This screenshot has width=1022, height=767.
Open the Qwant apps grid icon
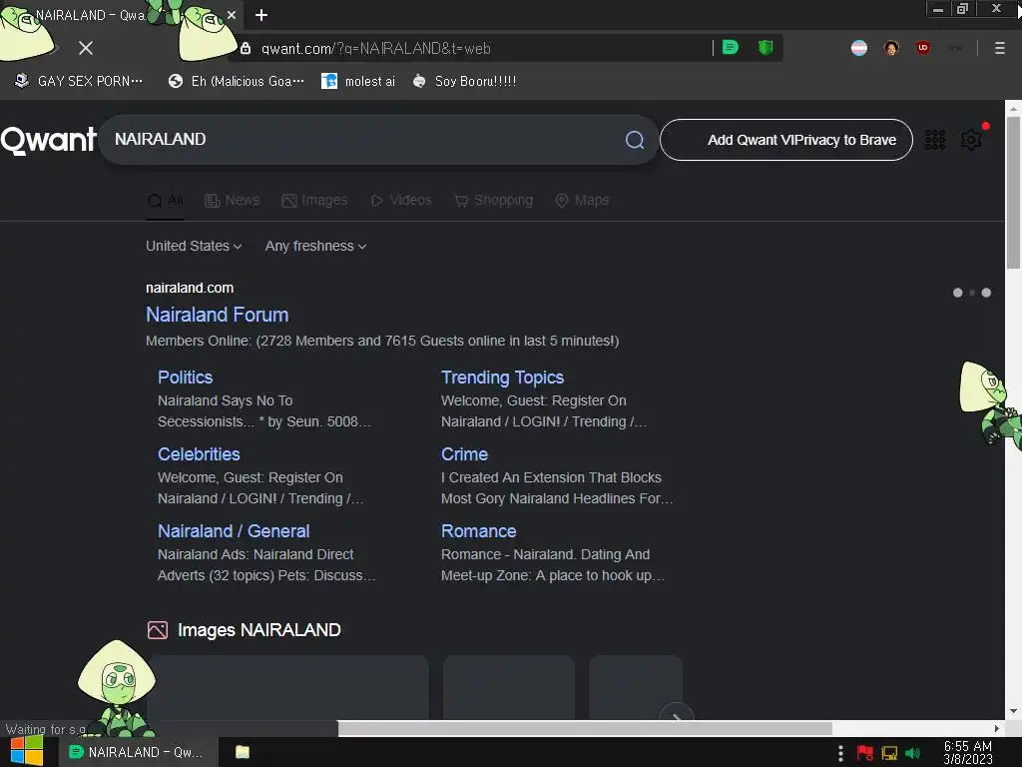coord(934,140)
